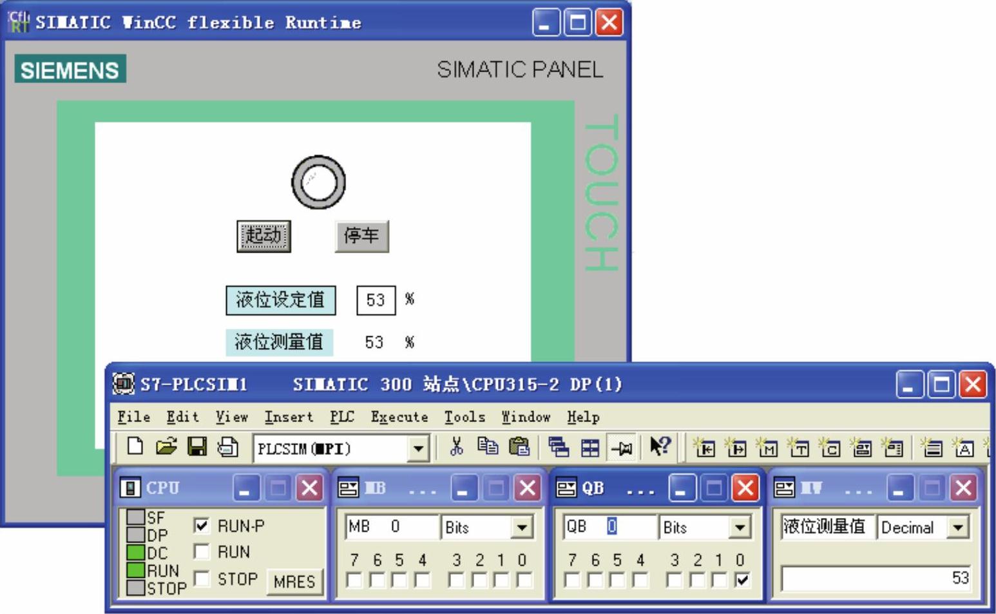Click the QB sub-window title icon

(566, 488)
